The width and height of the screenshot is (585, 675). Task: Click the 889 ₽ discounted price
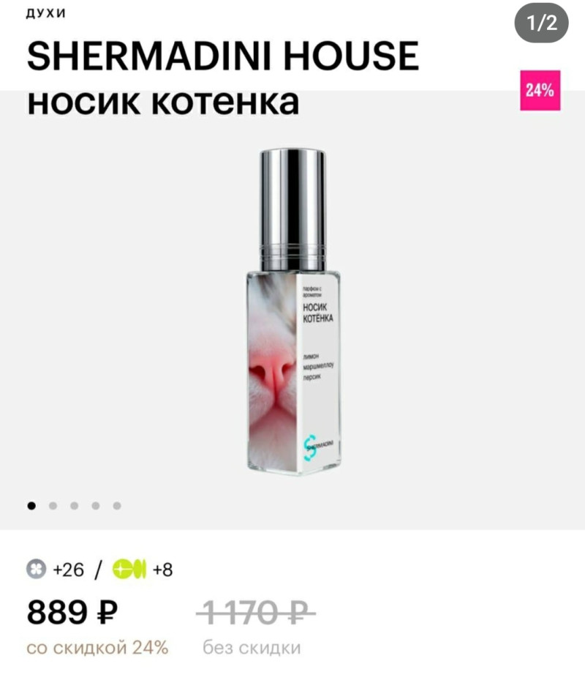pos(72,612)
